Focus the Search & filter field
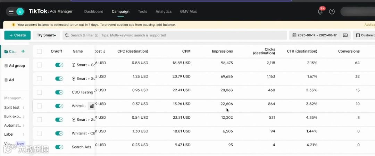Image resolution: width=375 pixels, height=156 pixels. (174, 35)
